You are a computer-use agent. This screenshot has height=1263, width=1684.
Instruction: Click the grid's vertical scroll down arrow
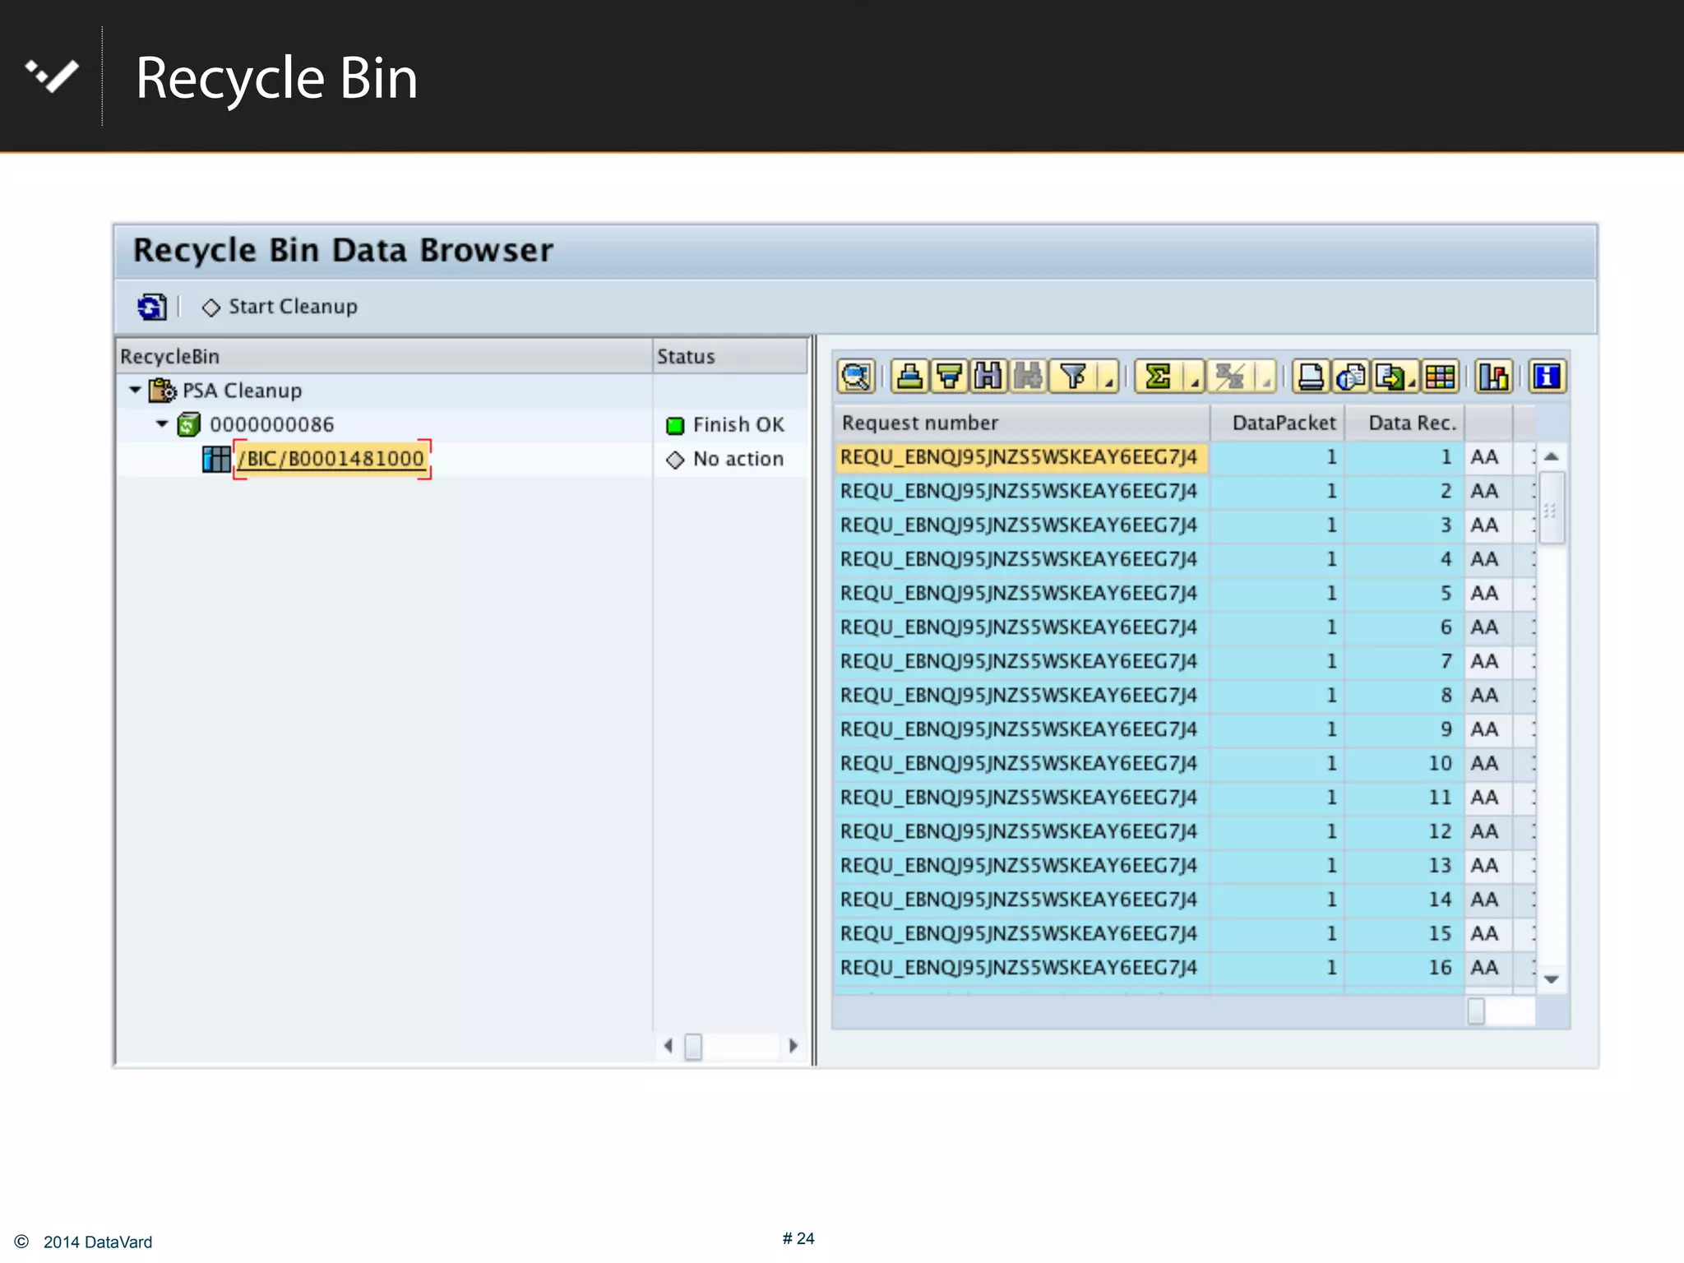(1552, 979)
